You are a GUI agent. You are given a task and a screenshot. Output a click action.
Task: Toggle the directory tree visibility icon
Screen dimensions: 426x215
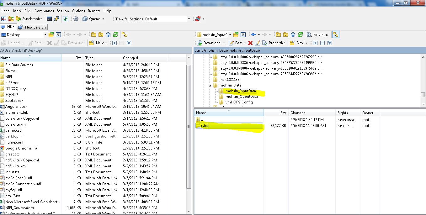[336, 34]
